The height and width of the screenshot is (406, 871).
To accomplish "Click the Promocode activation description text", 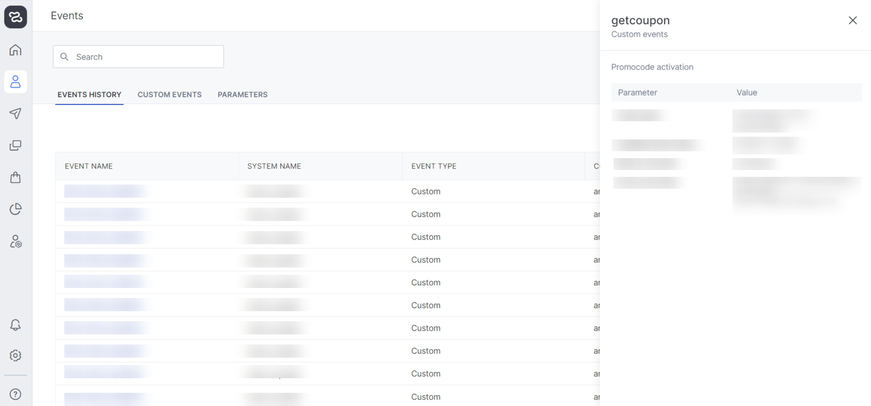I will pos(652,67).
